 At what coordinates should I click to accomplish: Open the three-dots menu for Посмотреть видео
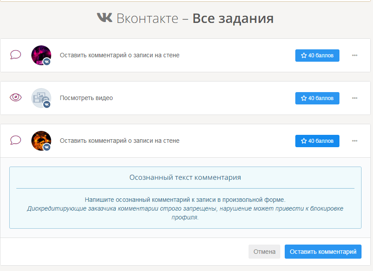pyautogui.click(x=354, y=98)
